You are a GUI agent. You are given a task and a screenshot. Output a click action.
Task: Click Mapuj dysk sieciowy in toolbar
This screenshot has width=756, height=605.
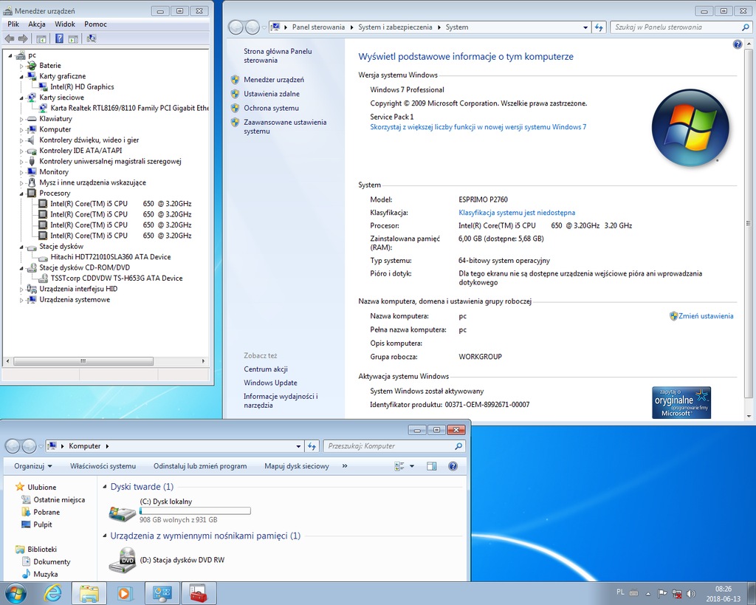tap(297, 466)
